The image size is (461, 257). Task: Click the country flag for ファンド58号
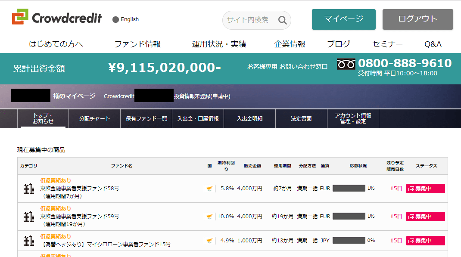tap(210, 189)
